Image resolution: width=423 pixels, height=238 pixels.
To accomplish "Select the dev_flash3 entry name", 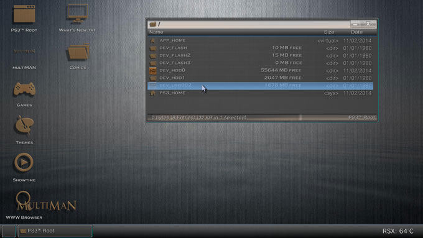I will [x=175, y=63].
